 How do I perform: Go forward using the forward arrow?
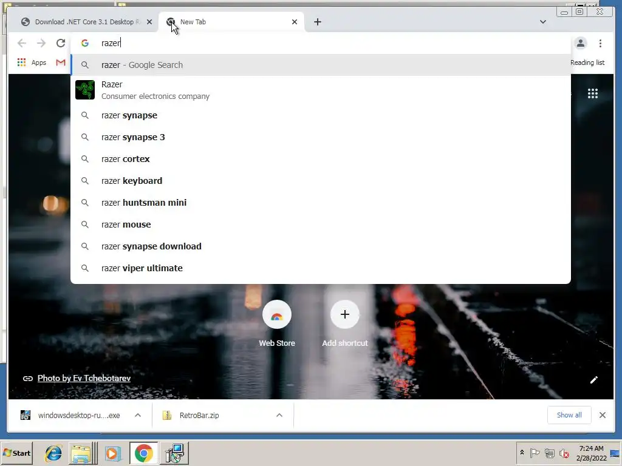click(41, 43)
